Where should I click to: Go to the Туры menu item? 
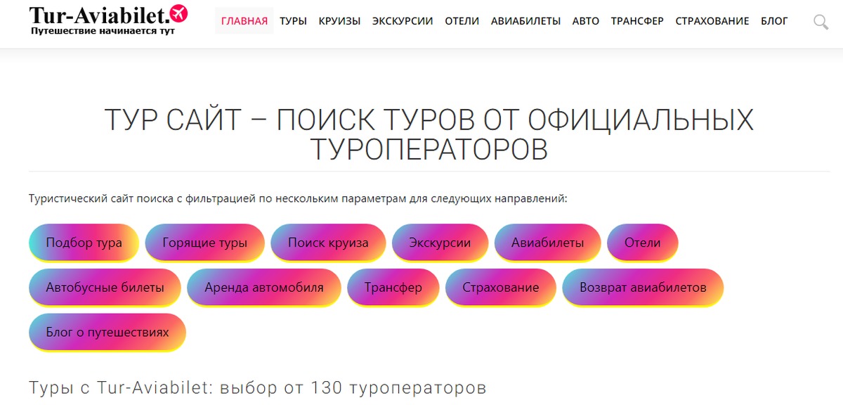293,21
